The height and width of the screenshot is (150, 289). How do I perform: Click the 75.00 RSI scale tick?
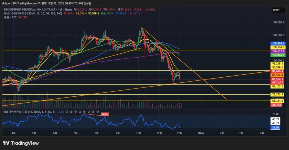[x=276, y=114]
